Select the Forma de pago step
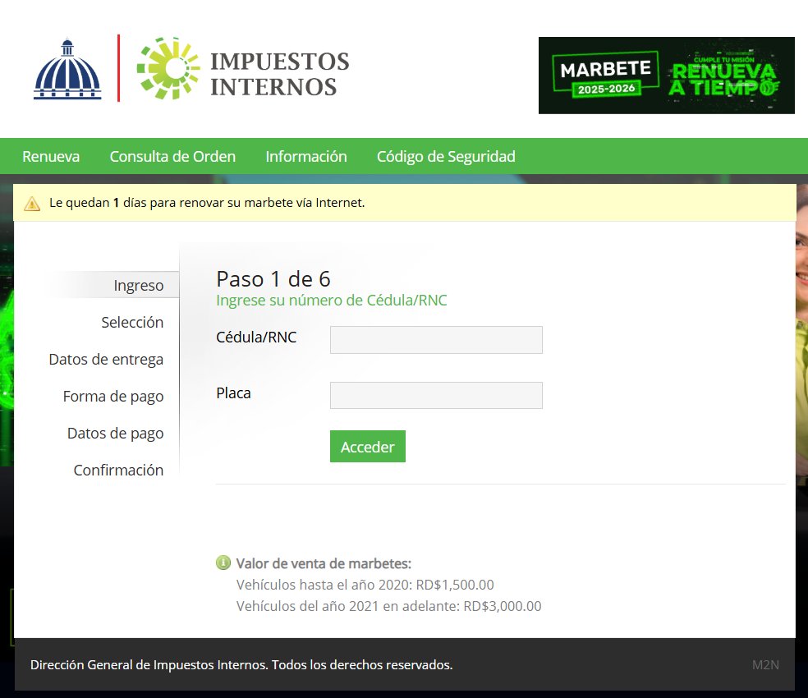This screenshot has width=808, height=698. click(113, 397)
